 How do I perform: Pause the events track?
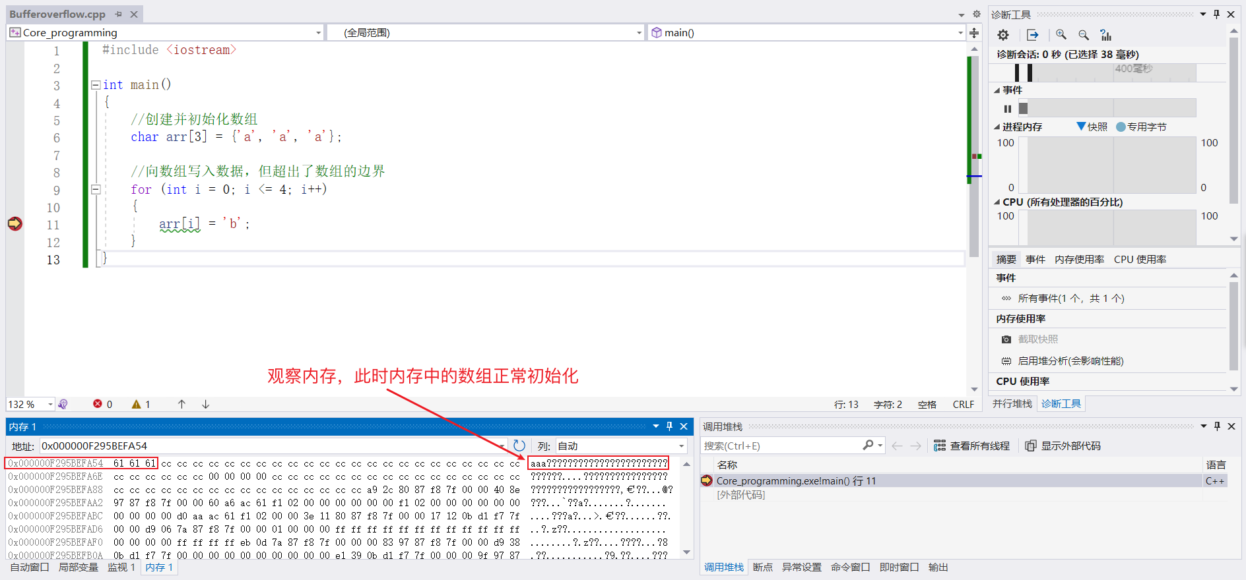point(1008,109)
